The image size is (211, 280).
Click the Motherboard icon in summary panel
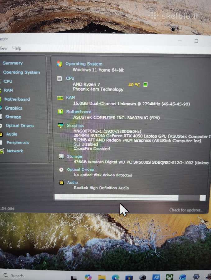pyautogui.click(x=60, y=112)
